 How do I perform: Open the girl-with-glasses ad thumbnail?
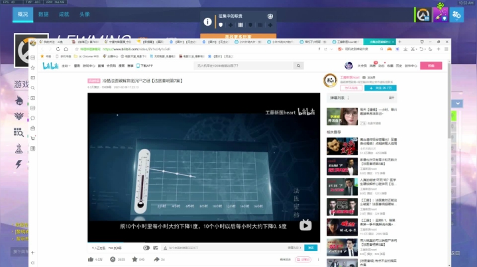pos(343,116)
